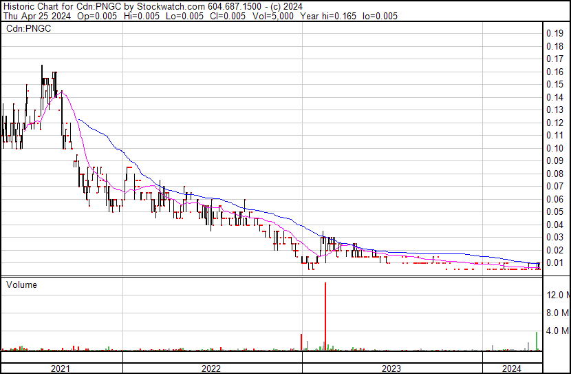Click the 0.10 price axis label
The width and height of the screenshot is (571, 374).
click(x=554, y=148)
